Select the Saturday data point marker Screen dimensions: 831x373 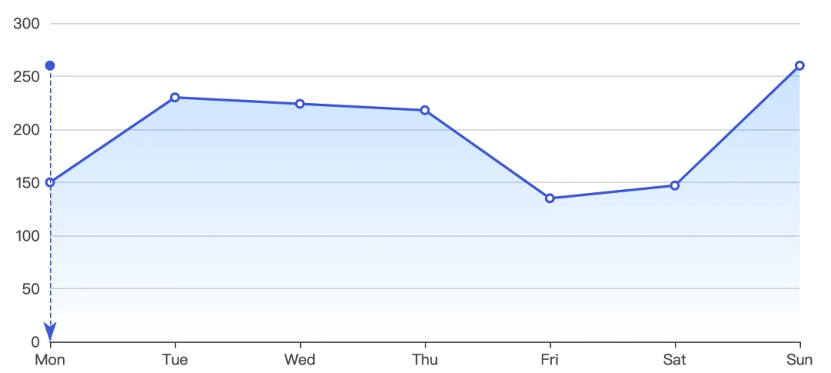675,185
